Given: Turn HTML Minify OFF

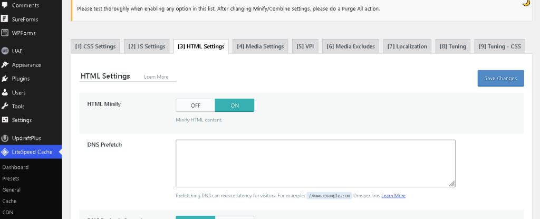Looking at the screenshot, I should click(x=195, y=106).
